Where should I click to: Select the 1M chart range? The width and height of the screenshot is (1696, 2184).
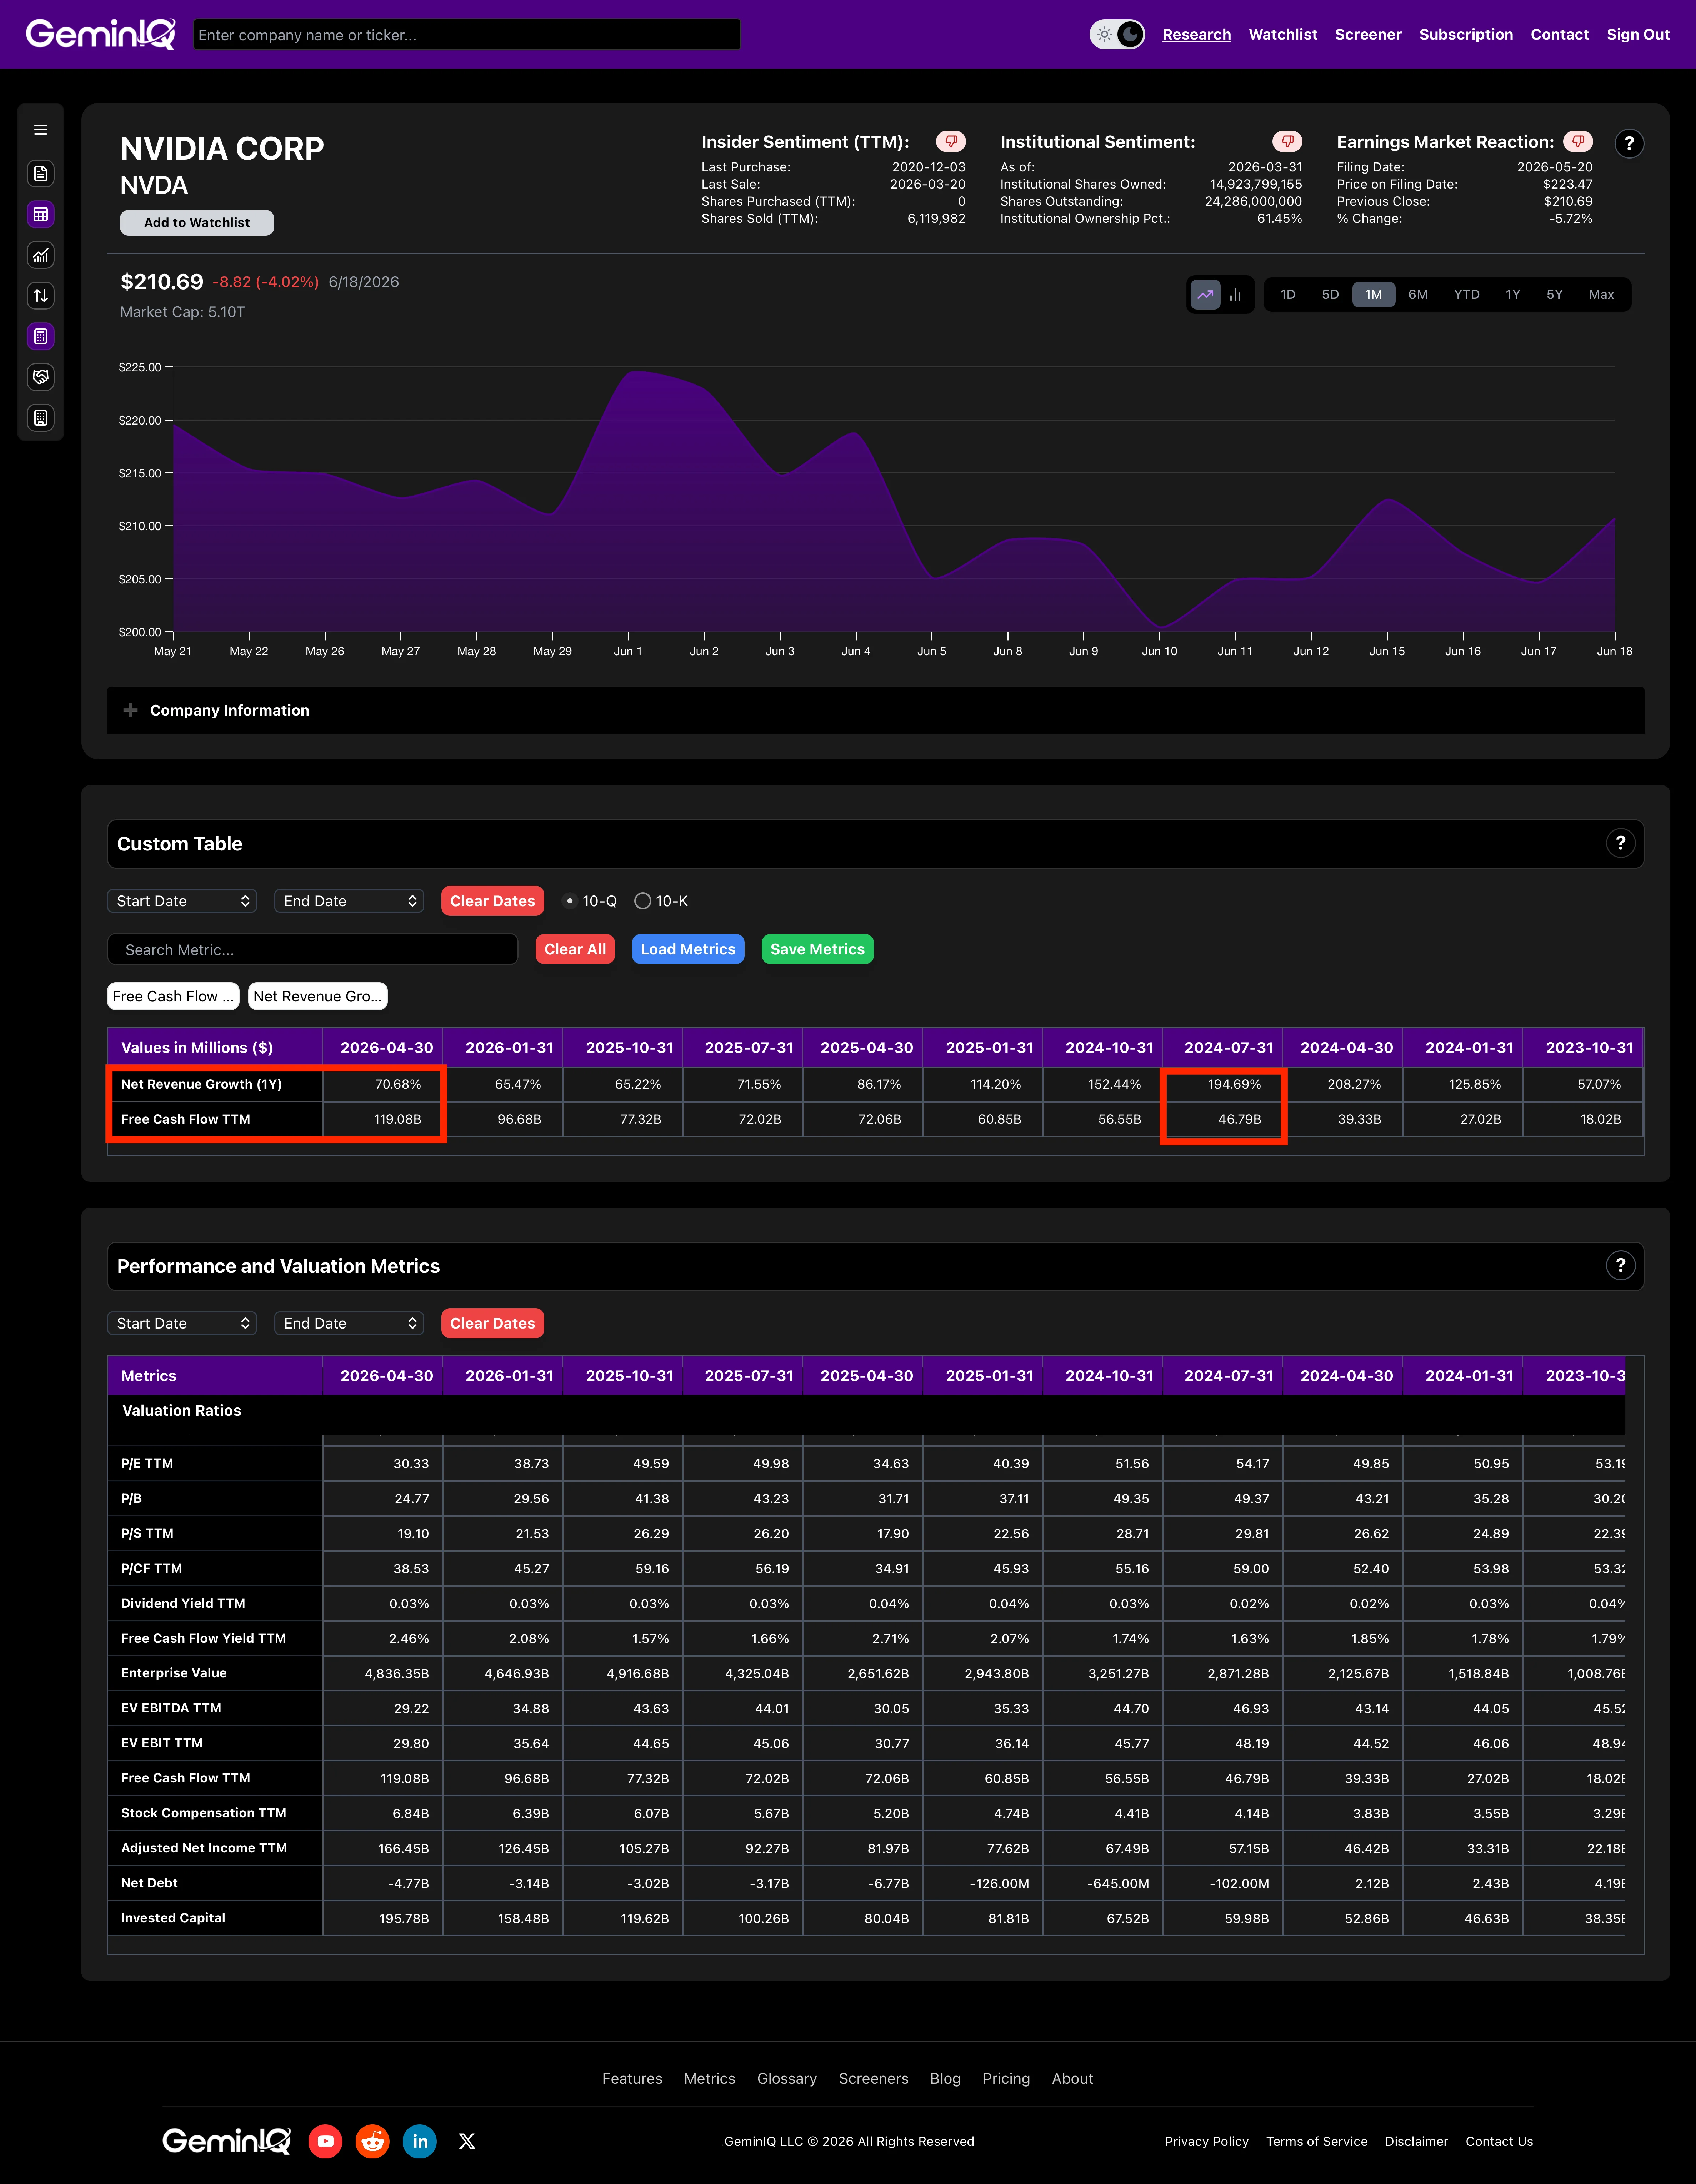(x=1374, y=295)
